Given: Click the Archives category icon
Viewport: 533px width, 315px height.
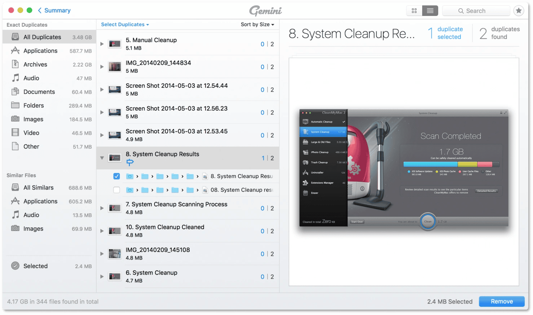Looking at the screenshot, I should 15,64.
